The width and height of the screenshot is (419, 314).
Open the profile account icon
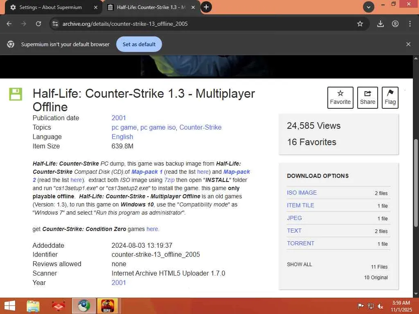395,24
